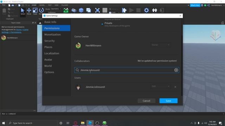
Task: Click the new file page icon in quick access bar
Action: pyautogui.click(x=9, y=5)
